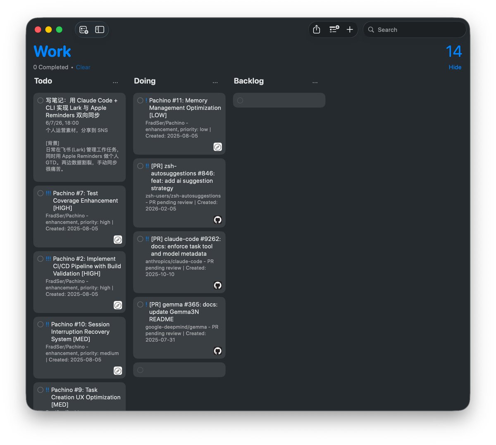Mark Pachino #7 Test Coverage as done
Screen dimensions: 496x445
(41, 193)
